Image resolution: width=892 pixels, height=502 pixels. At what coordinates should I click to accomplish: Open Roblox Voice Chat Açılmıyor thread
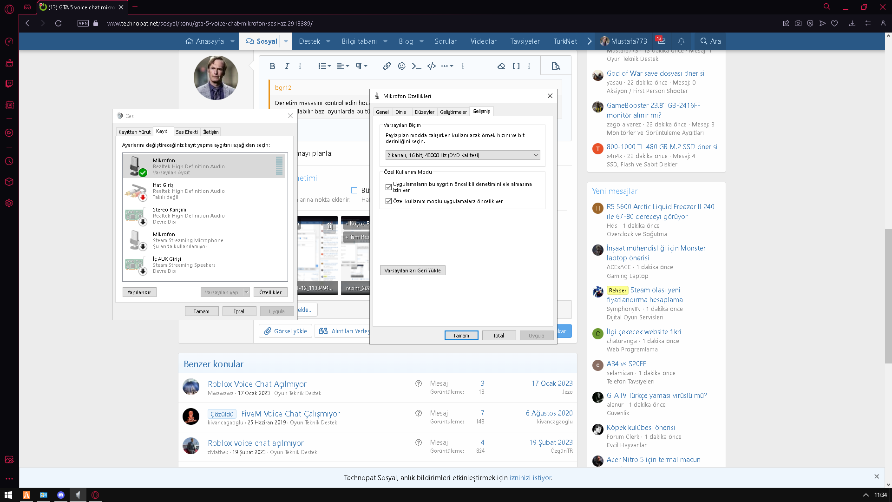[x=257, y=383]
